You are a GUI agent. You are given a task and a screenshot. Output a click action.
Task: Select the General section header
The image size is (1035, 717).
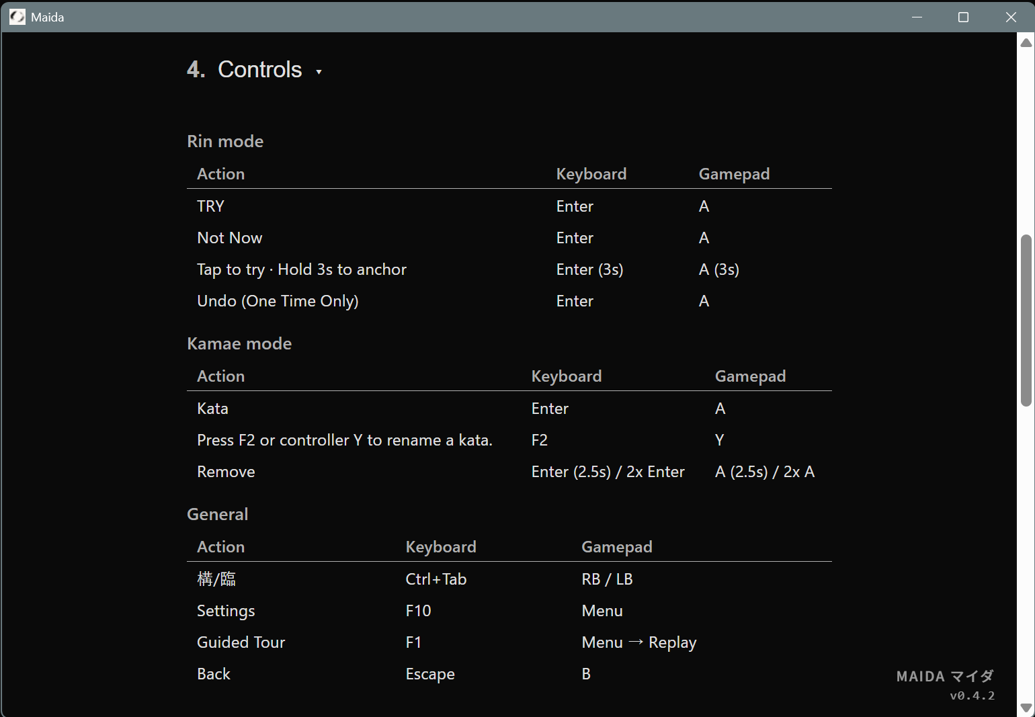pyautogui.click(x=217, y=514)
